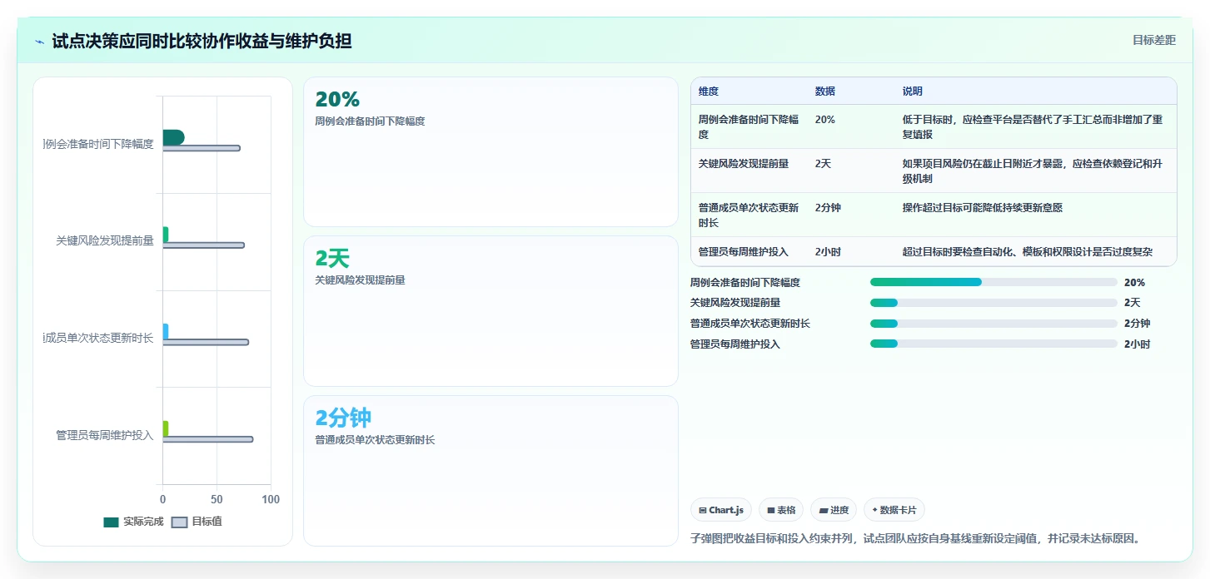Click the table description 操作超过目标可能降低持续更新意愿
This screenshot has width=1210, height=579.
coord(983,207)
